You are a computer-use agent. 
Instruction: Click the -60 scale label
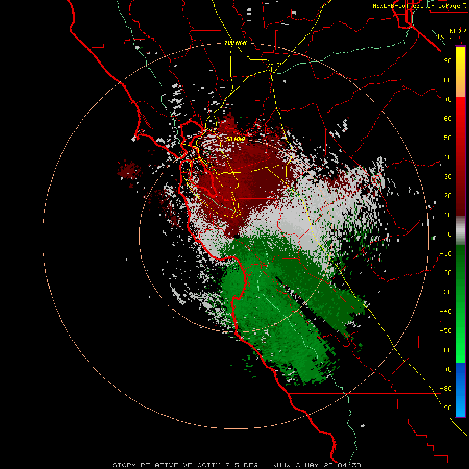[446, 350]
